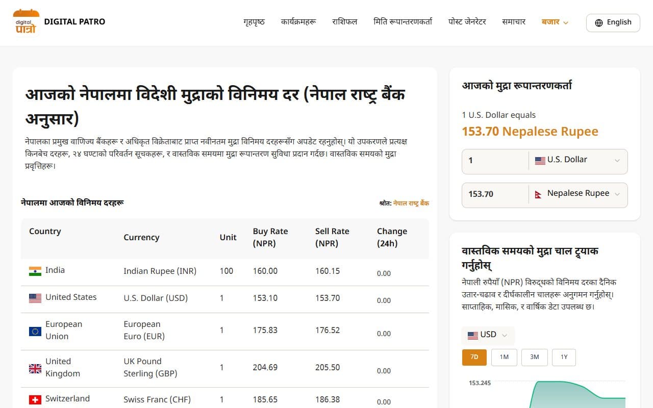Click DIGITAL PATRO brand name

[75, 22]
